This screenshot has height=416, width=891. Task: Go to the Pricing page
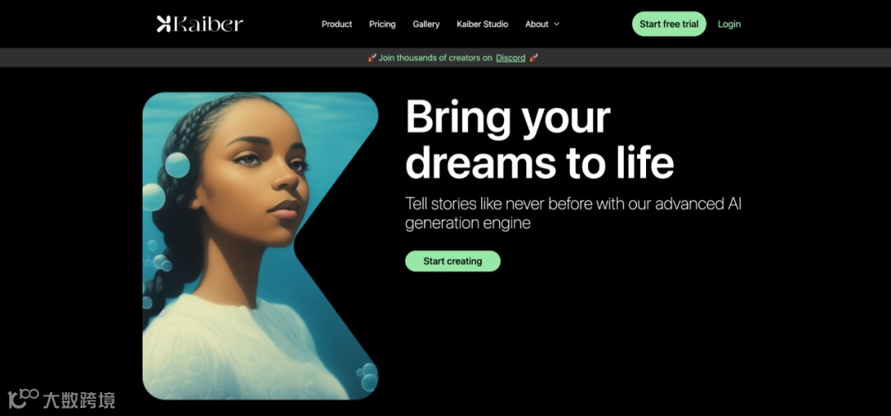[383, 24]
